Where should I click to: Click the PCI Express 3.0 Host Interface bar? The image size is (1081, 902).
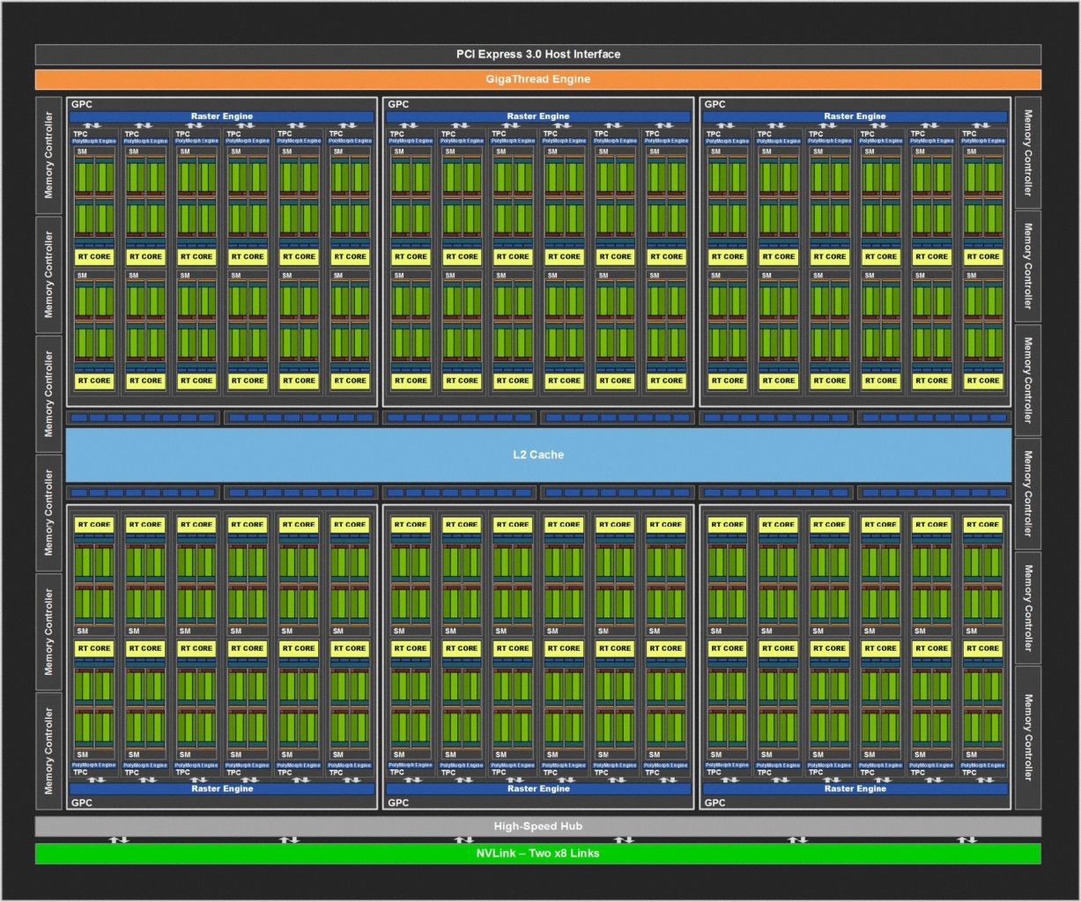[x=537, y=55]
